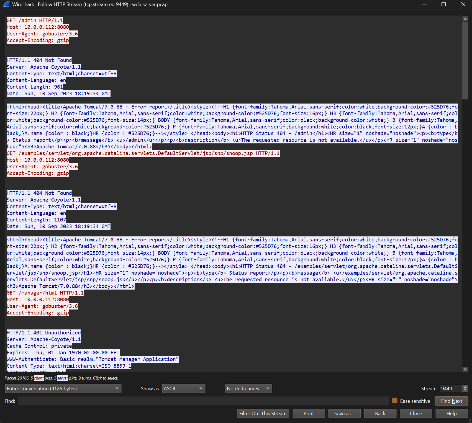472x423 pixels.
Task: Open Help for the stream dialog
Action: click(x=452, y=413)
